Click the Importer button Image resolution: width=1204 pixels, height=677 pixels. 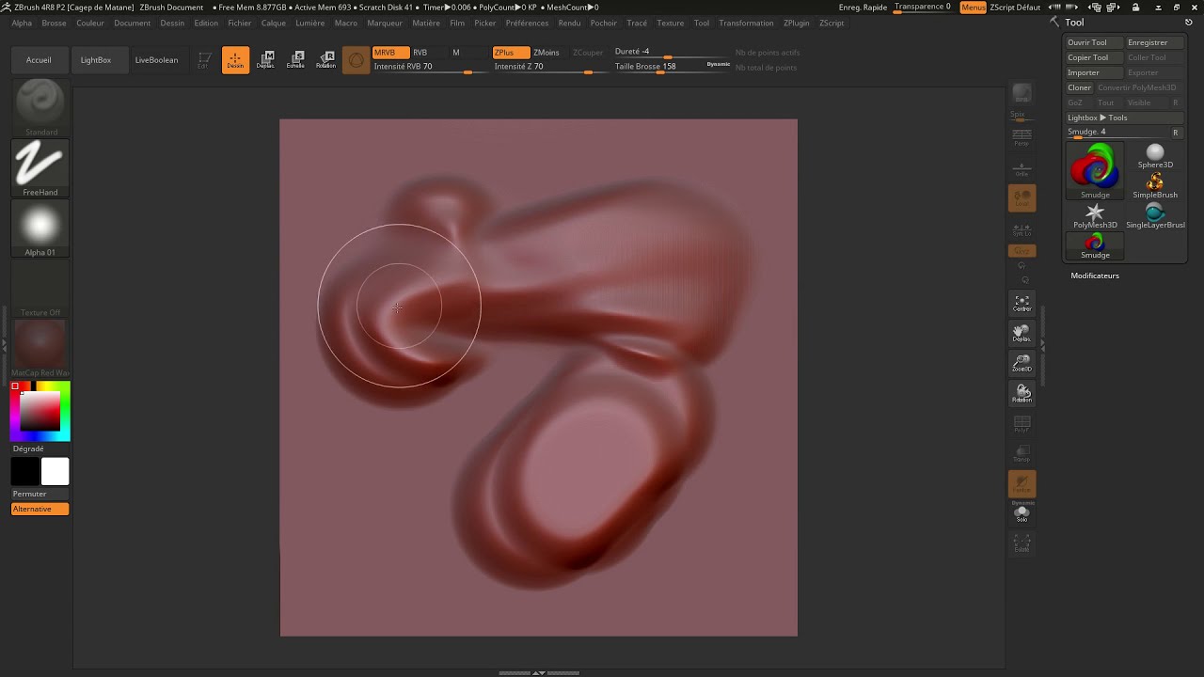1094,72
